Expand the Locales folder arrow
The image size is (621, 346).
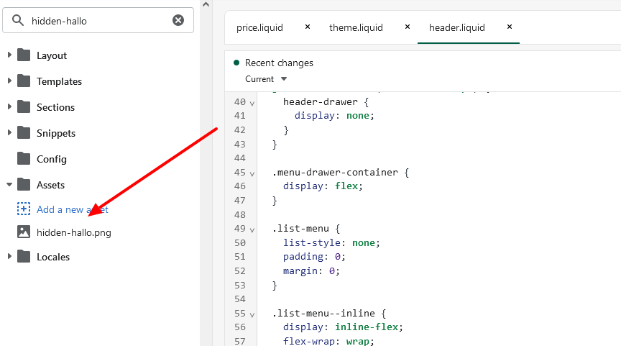(x=9, y=256)
